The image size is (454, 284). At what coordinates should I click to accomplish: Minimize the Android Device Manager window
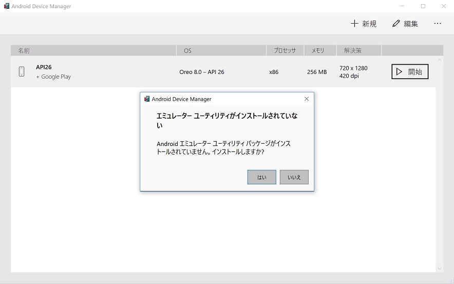click(402, 6)
